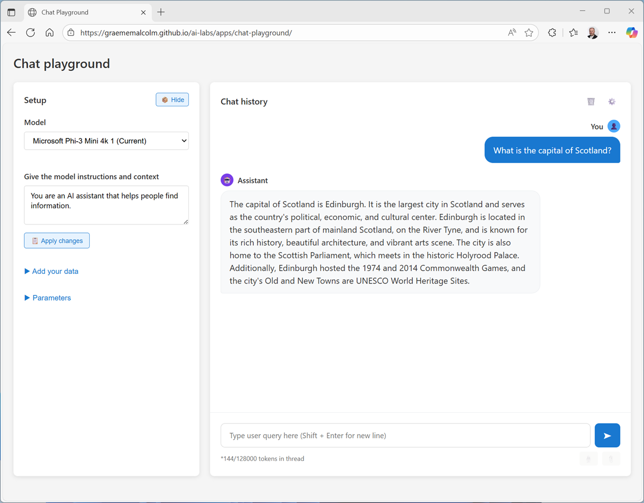Open the browser settings menu with three dots
Viewport: 644px width, 503px height.
612,32
